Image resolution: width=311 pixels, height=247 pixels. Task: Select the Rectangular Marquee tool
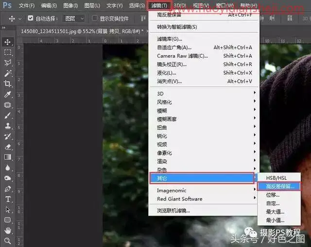[8, 52]
